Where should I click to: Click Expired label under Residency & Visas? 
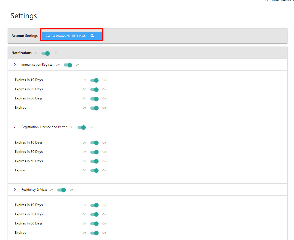[21, 233]
